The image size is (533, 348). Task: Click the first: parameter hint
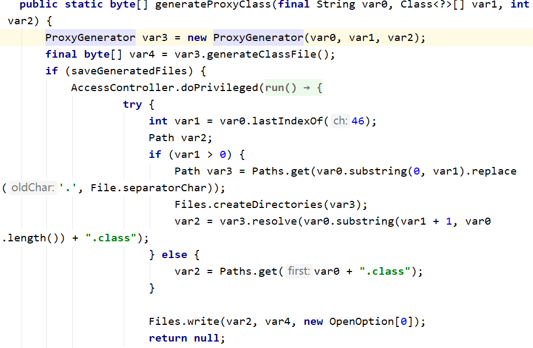[x=298, y=271]
